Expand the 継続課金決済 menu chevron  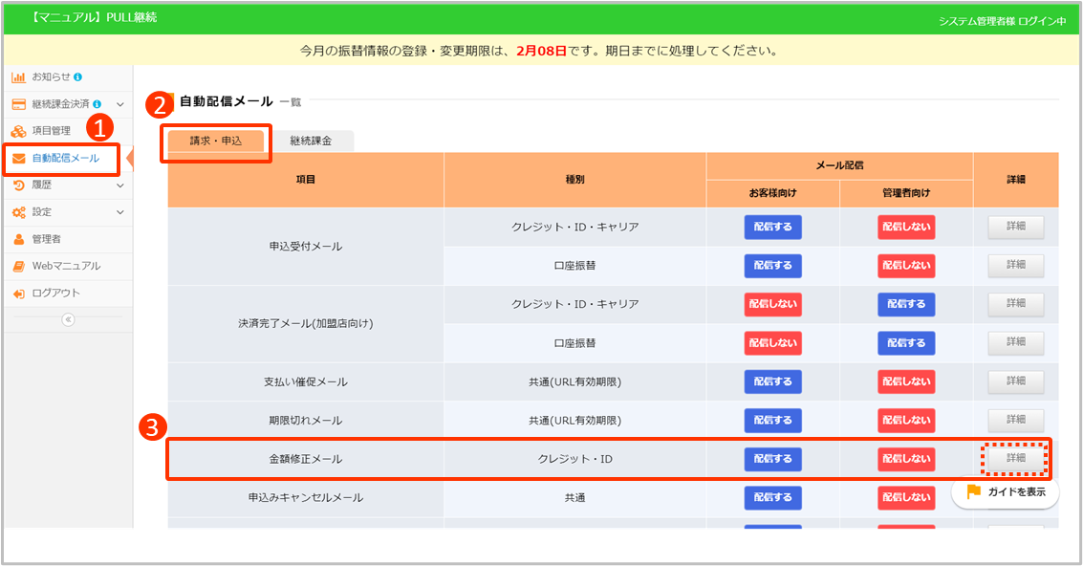coord(120,103)
